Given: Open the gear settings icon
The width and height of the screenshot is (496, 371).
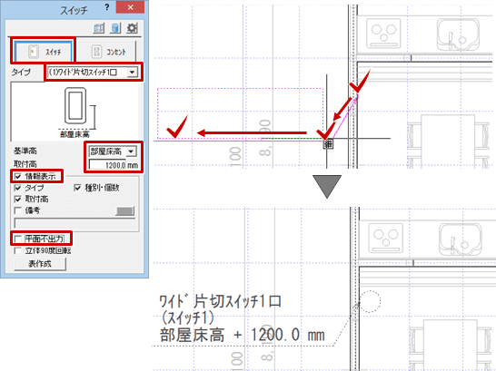Looking at the screenshot, I should [x=132, y=28].
